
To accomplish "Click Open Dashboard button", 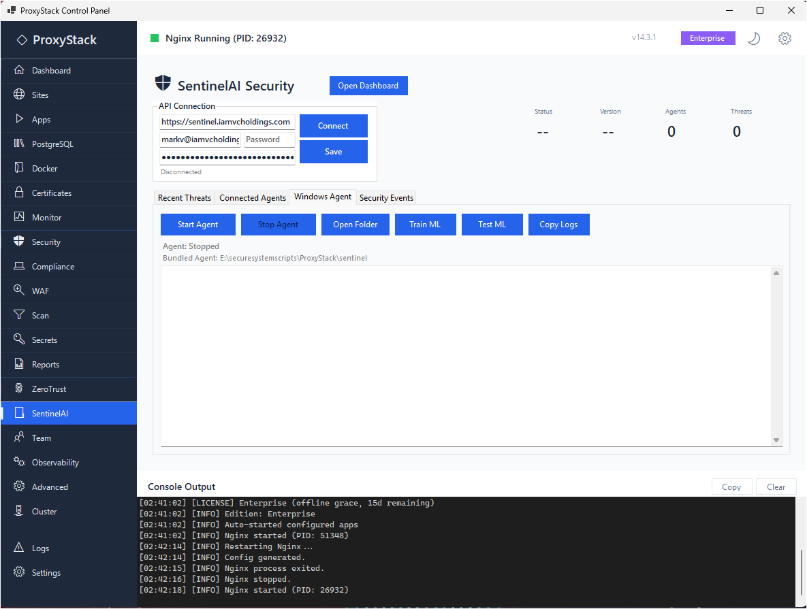I will tap(368, 85).
